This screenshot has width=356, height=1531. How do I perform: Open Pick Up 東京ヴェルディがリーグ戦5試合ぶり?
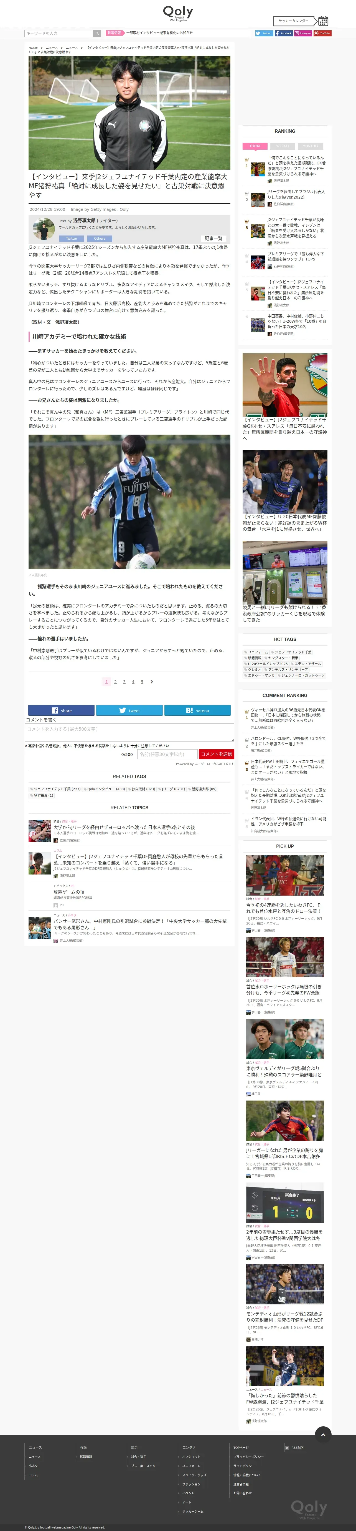pyautogui.click(x=285, y=1072)
